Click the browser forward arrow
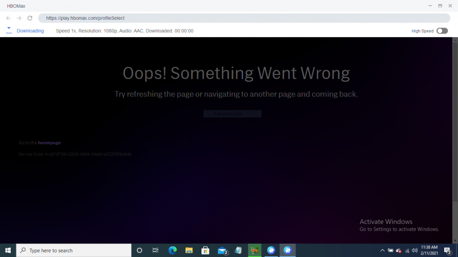The width and height of the screenshot is (458, 257). click(19, 18)
